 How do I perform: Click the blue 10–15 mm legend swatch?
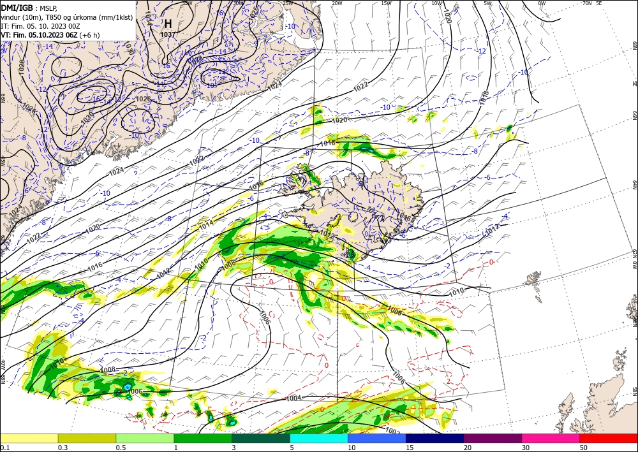pos(377,438)
